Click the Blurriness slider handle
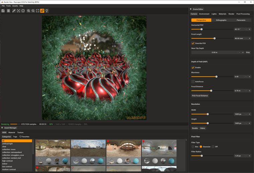Image resolution: width=254 pixels, height=173 pixels. coord(217,76)
